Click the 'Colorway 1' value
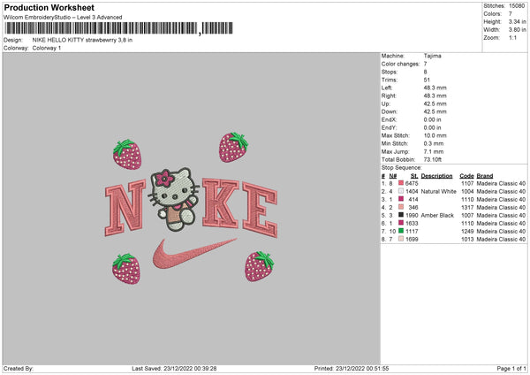 (x=47, y=48)
